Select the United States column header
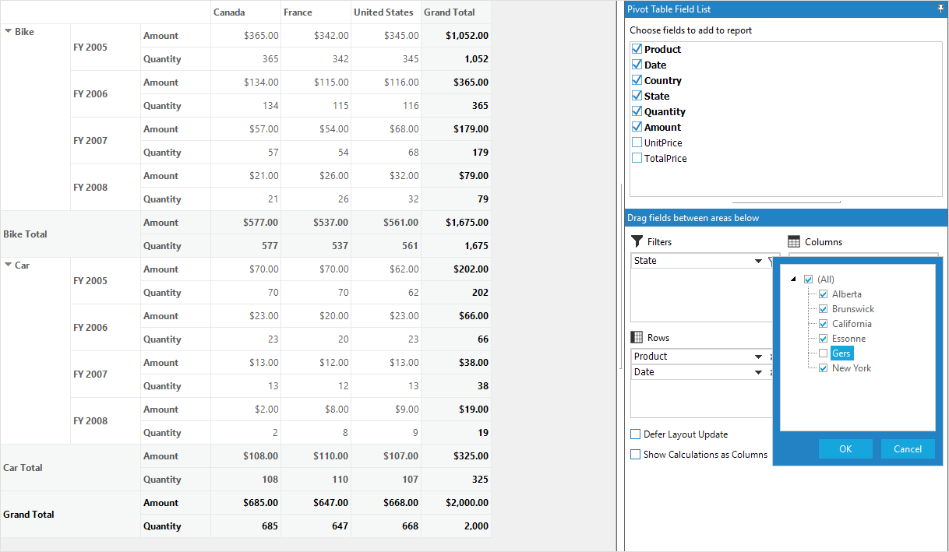 coord(386,12)
